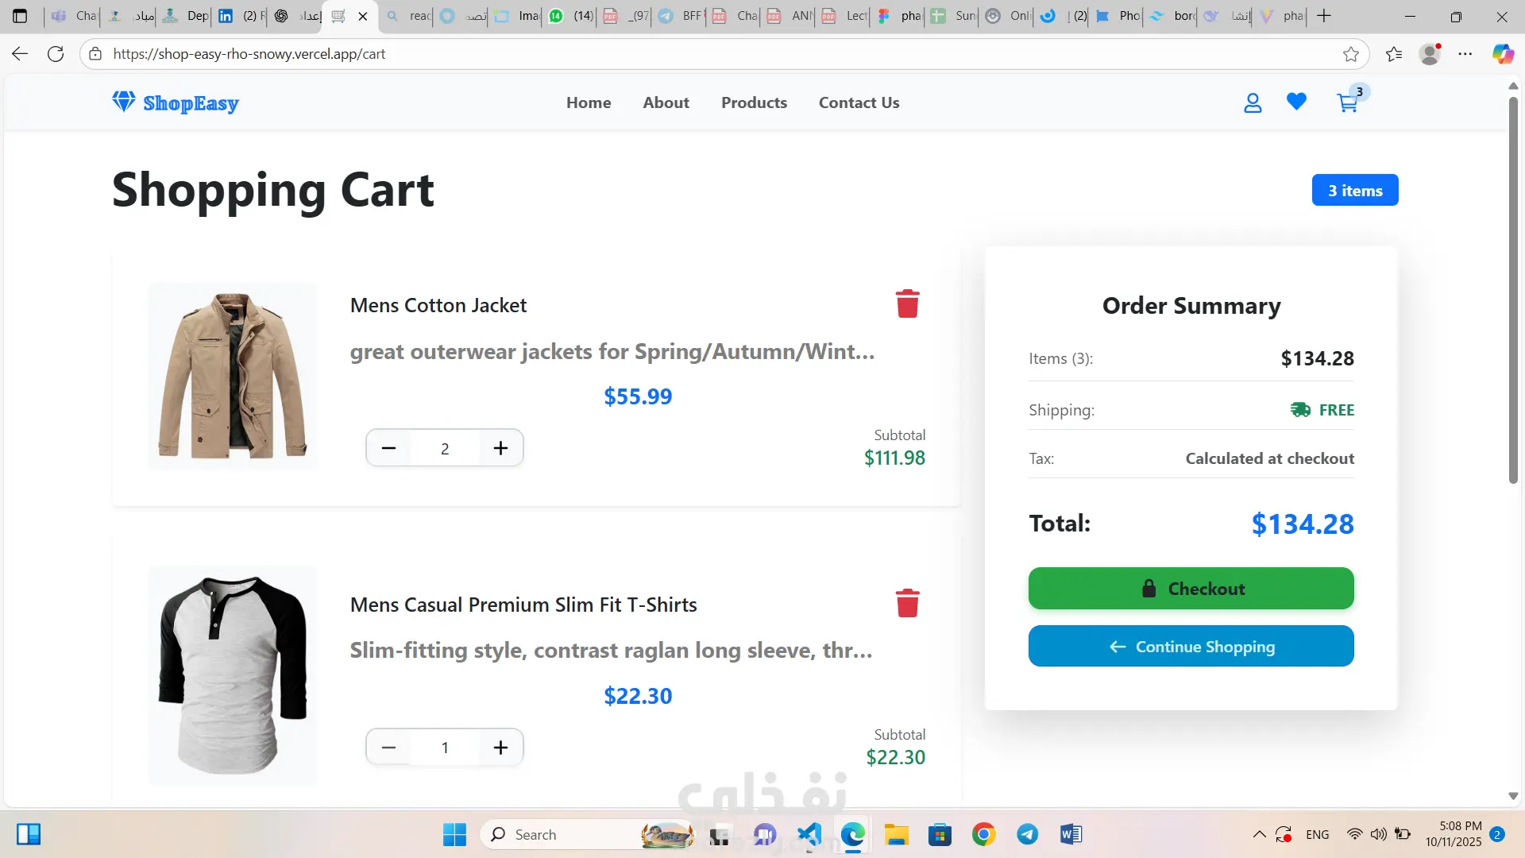Add this page to browser favorites star

[x=1350, y=54]
